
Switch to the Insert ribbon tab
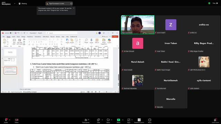point(13,37)
